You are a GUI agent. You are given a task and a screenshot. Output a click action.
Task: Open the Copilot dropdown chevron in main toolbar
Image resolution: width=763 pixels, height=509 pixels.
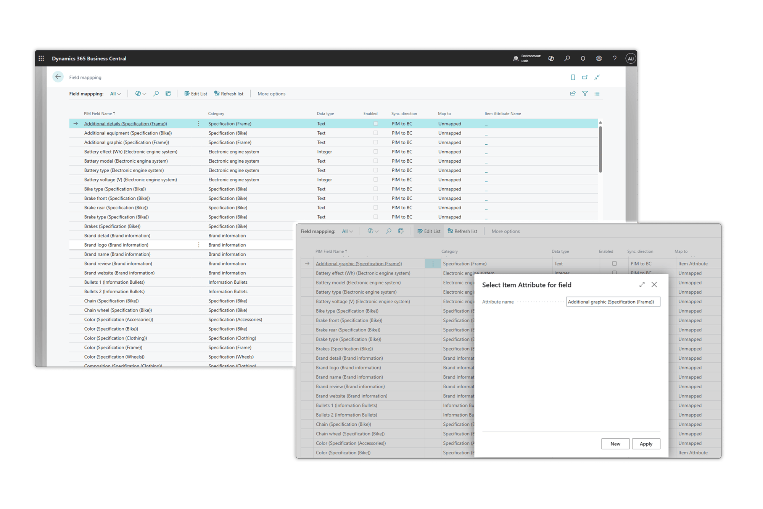point(144,94)
